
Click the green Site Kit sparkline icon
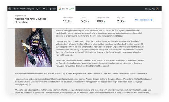coord(71,9)
